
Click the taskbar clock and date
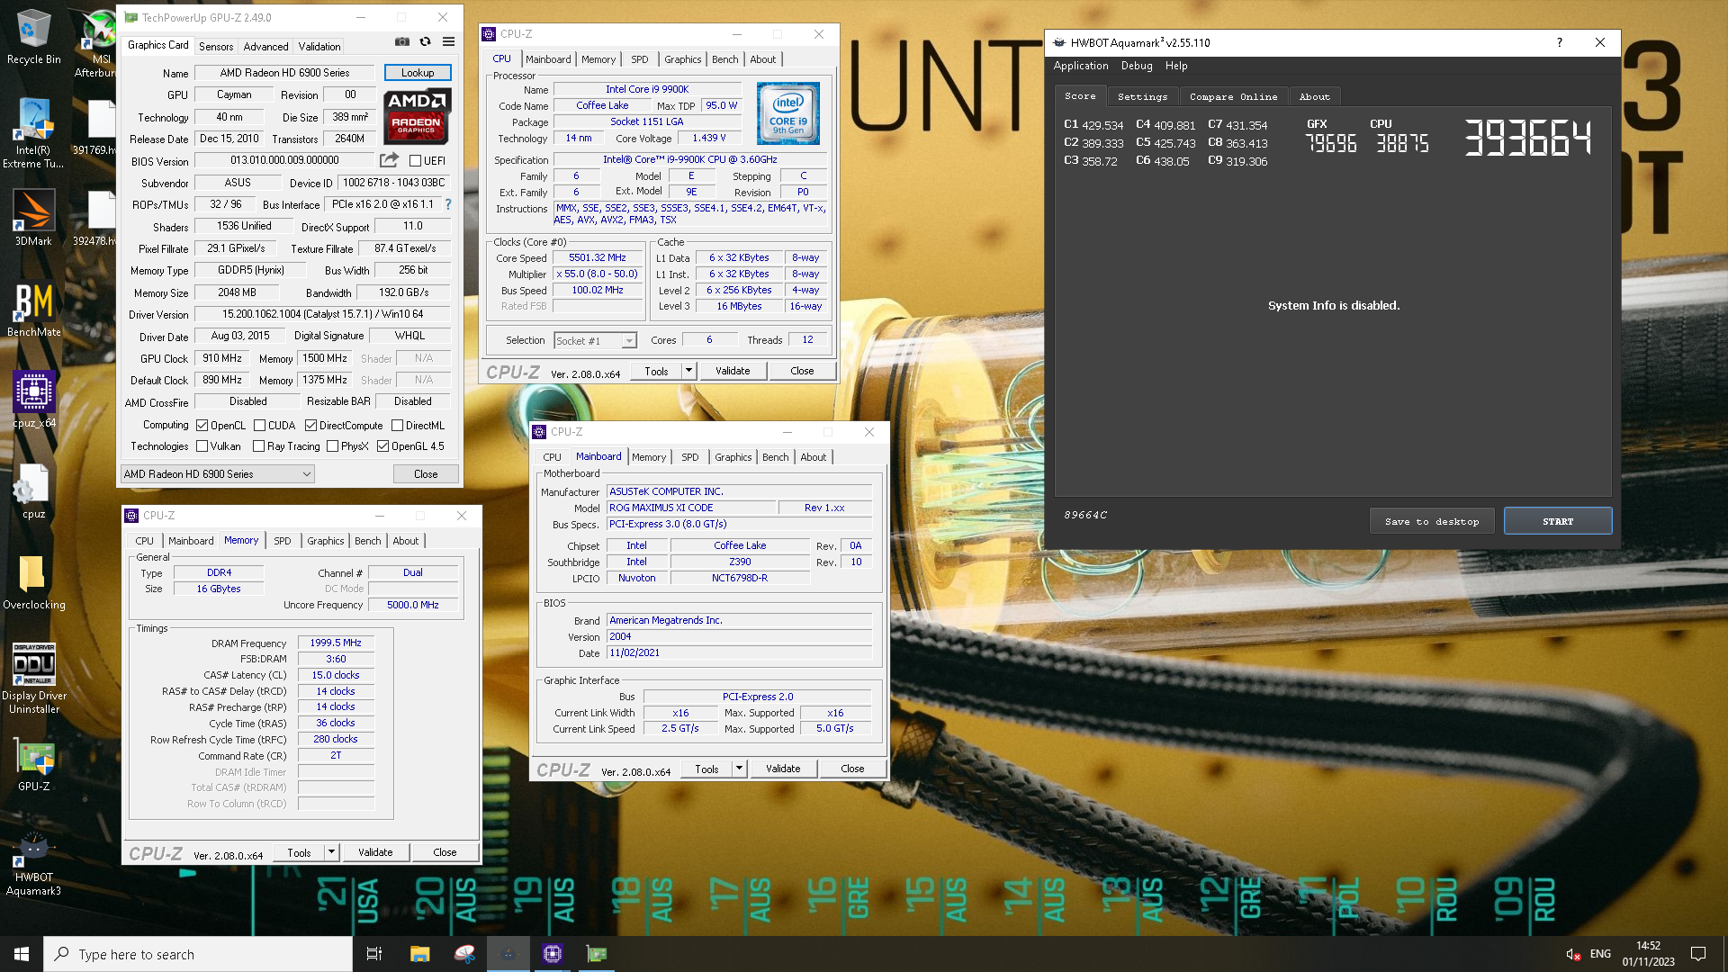coord(1648,954)
